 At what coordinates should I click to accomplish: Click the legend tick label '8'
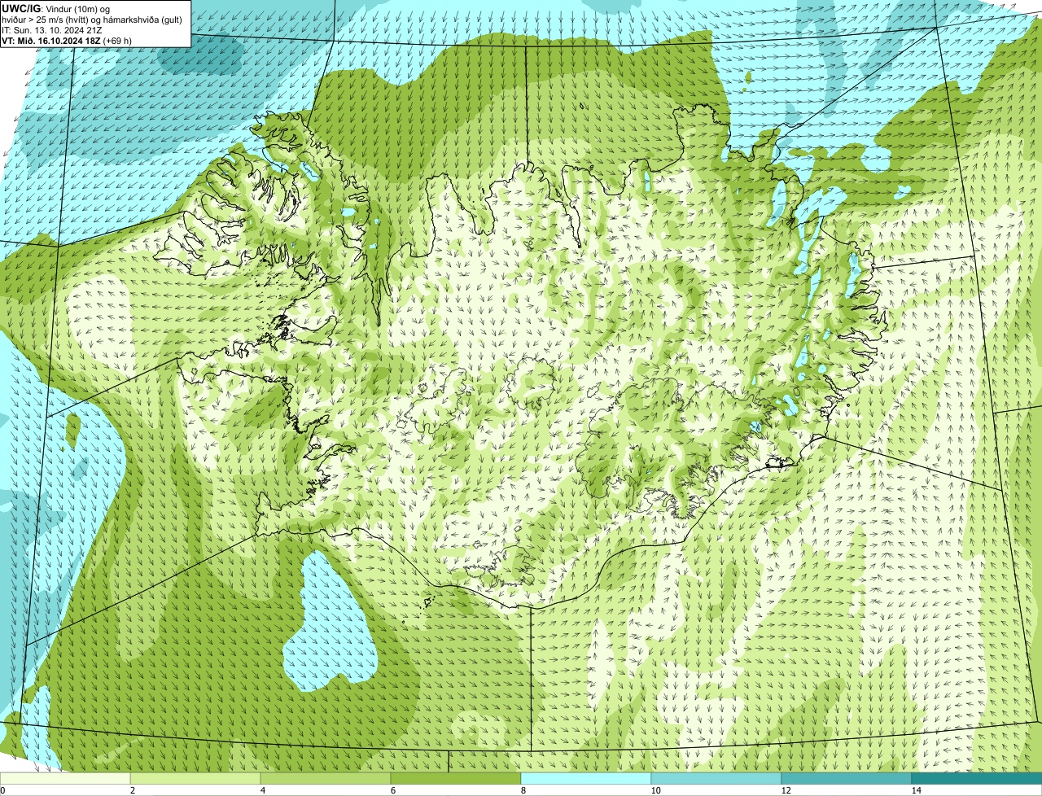point(523,790)
